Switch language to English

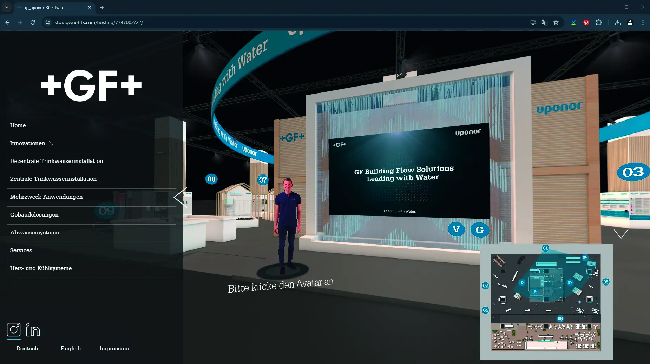click(71, 349)
